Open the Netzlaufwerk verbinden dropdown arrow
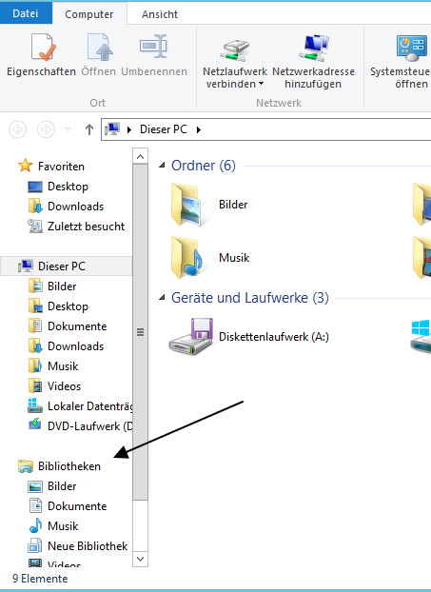 (x=261, y=84)
